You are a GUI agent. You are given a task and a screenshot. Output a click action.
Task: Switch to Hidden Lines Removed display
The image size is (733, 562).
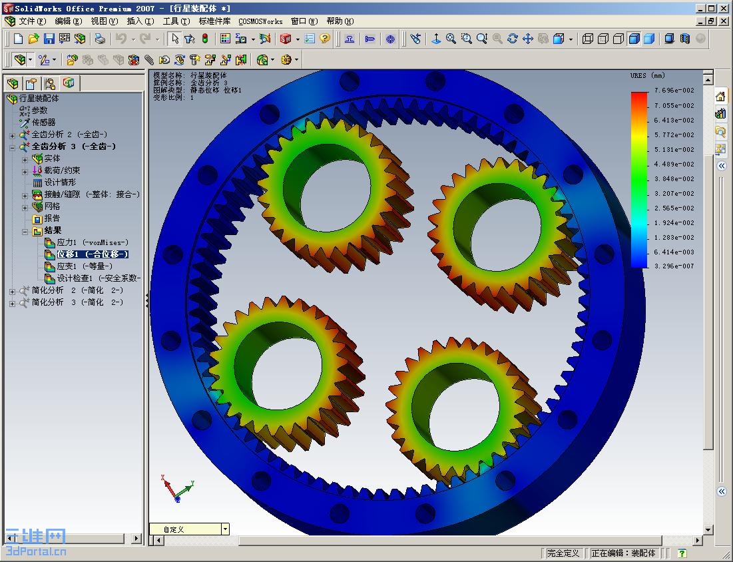tap(618, 39)
